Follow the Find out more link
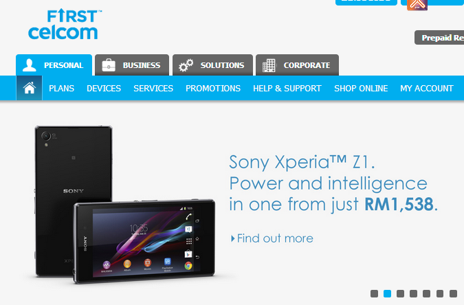The width and height of the screenshot is (464, 305). [x=275, y=238]
